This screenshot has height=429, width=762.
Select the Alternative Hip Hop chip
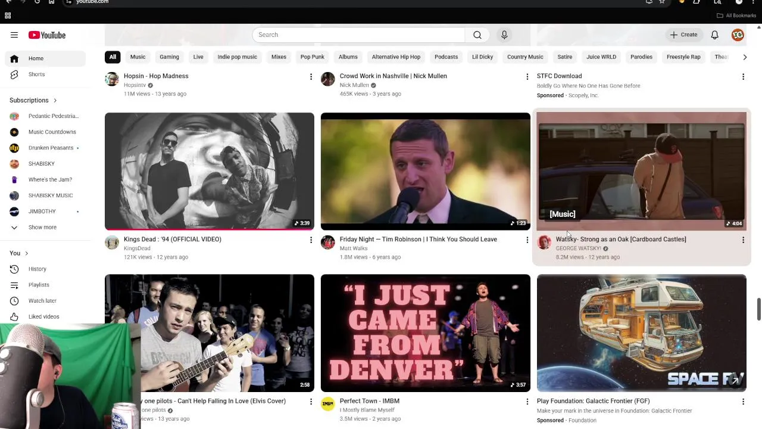tap(396, 57)
